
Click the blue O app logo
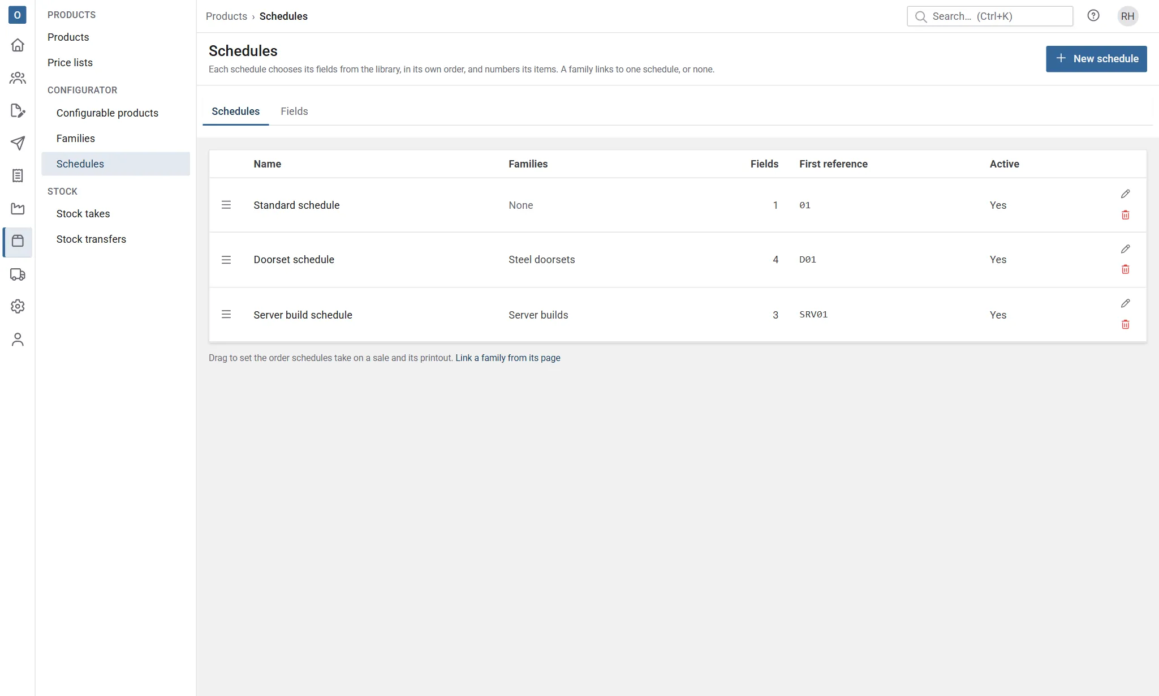(18, 15)
